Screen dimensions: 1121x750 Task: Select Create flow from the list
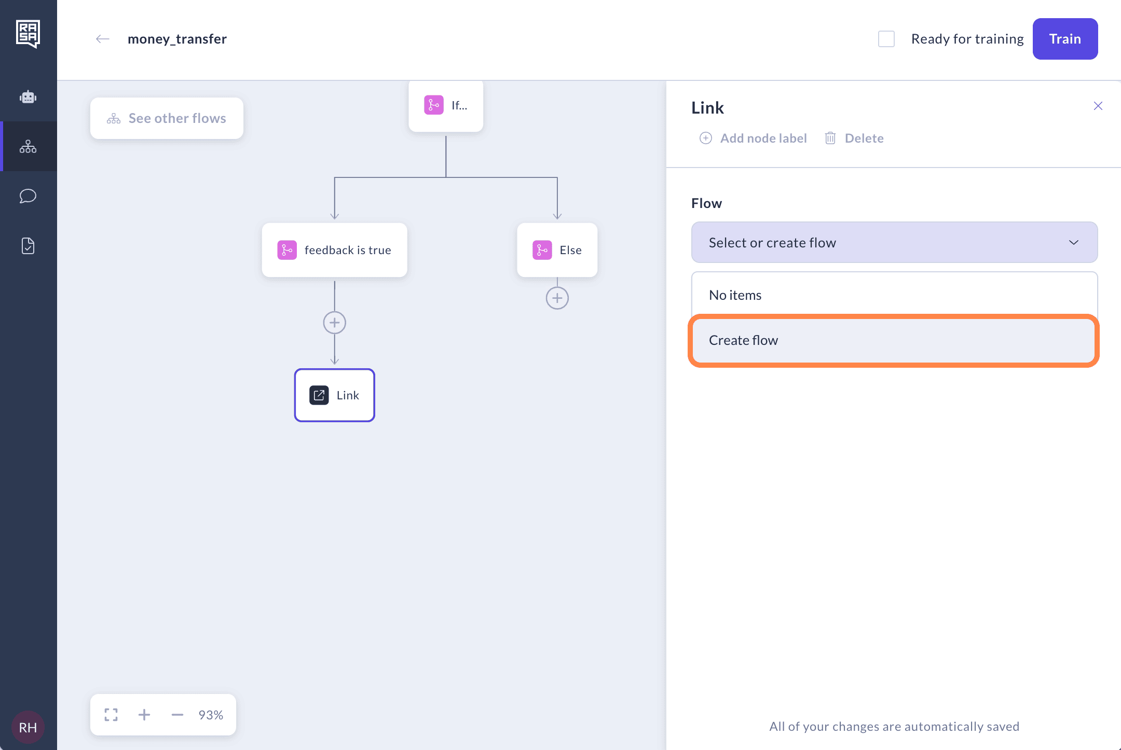tap(894, 340)
